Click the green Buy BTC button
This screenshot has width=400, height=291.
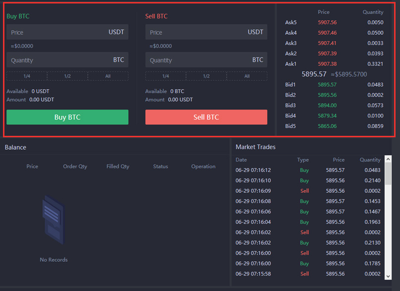tap(67, 117)
